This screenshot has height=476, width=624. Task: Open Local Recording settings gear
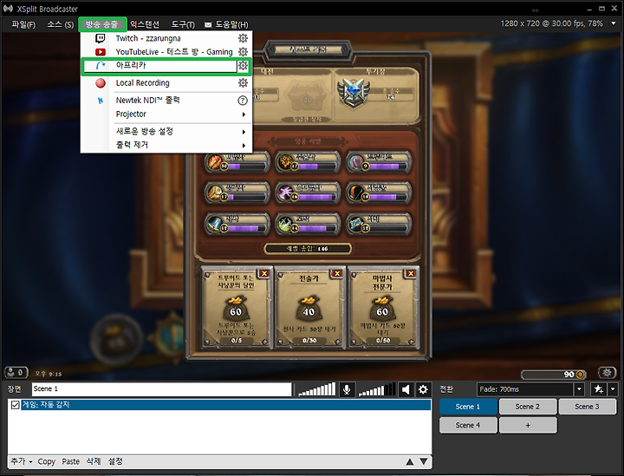243,82
